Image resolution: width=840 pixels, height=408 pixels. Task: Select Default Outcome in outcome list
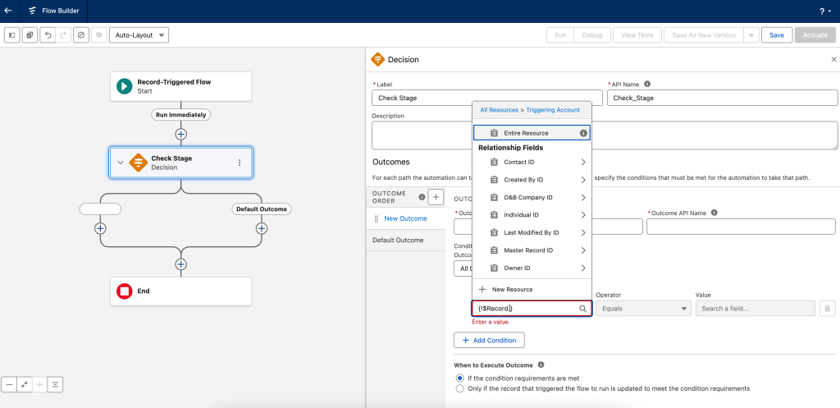pos(405,241)
